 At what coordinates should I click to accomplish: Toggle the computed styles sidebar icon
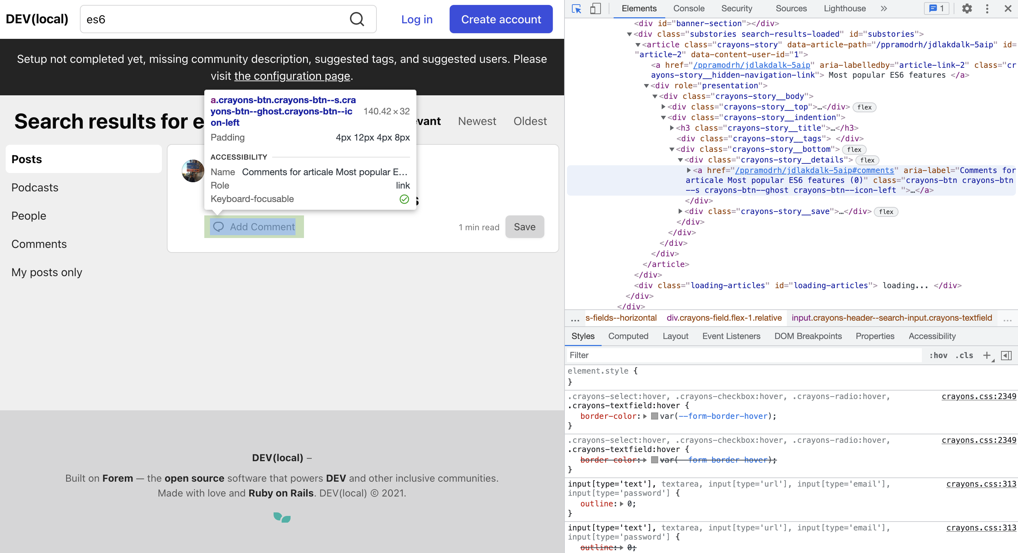tap(1006, 355)
